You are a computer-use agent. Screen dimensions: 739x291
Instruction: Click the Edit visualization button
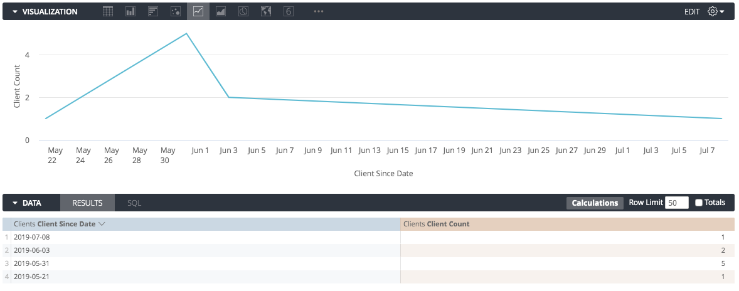tap(692, 11)
